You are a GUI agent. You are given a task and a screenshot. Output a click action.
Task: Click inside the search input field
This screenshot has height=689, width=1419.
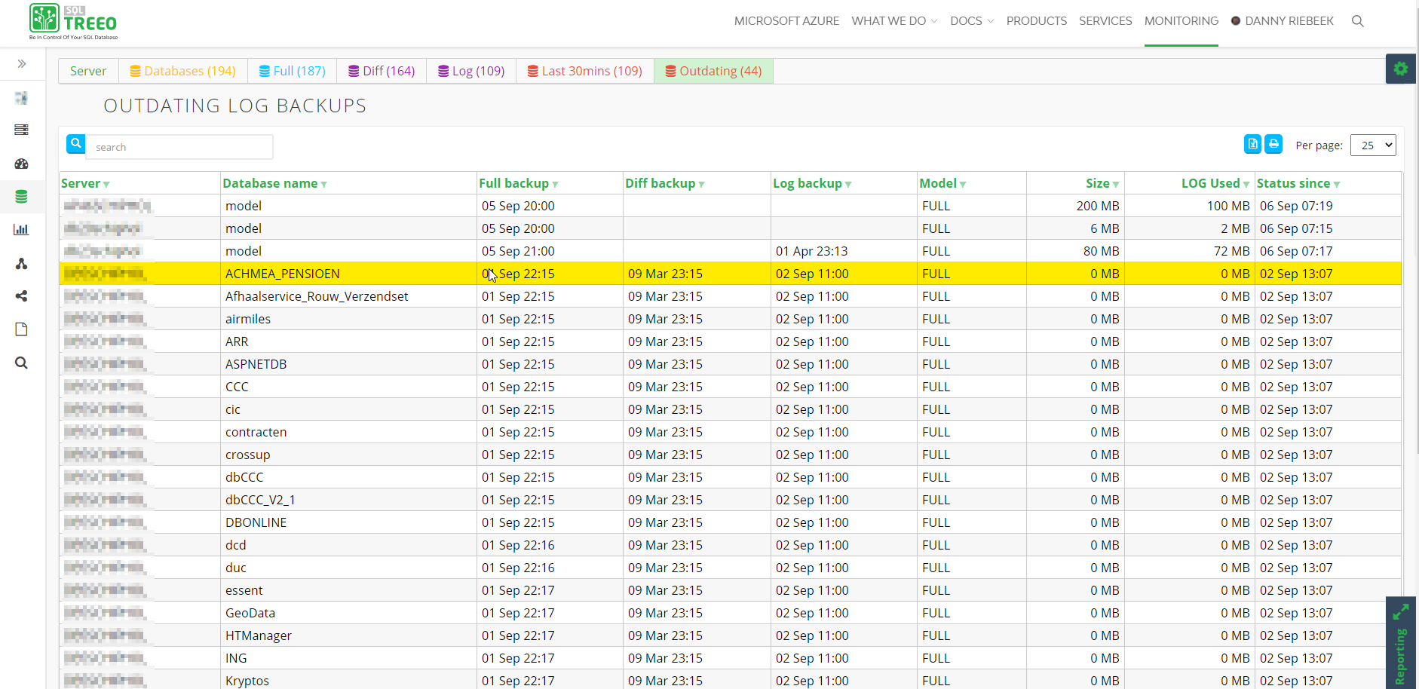pos(179,146)
